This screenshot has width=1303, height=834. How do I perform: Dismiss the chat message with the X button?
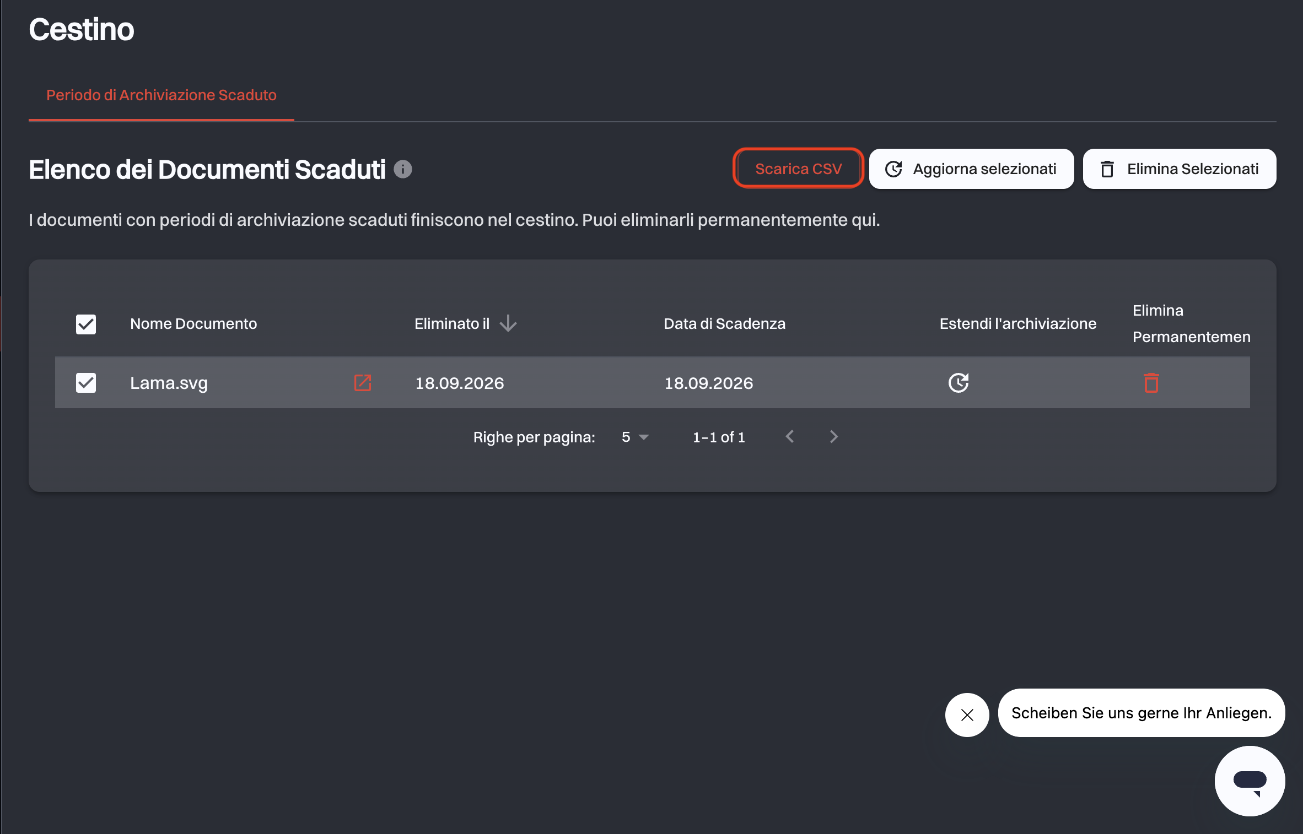tap(967, 715)
